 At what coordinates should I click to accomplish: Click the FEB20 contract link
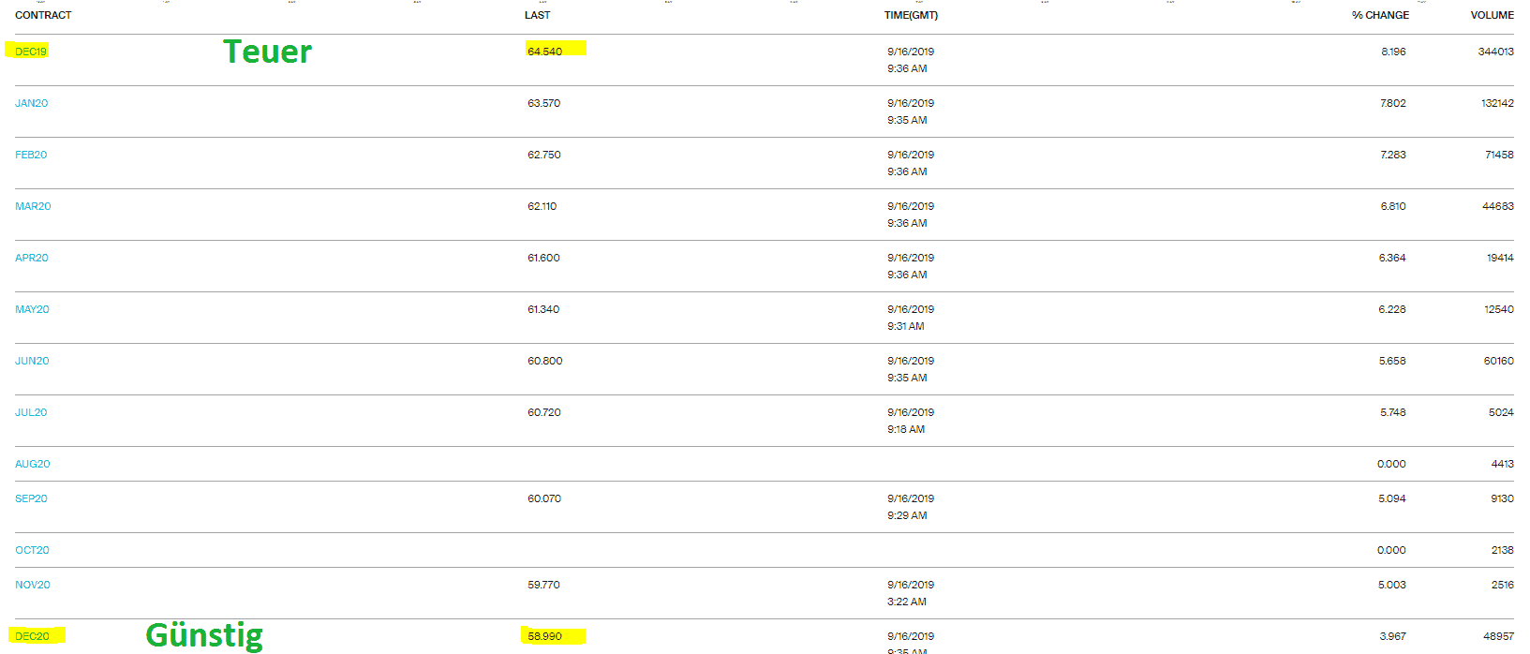point(31,155)
